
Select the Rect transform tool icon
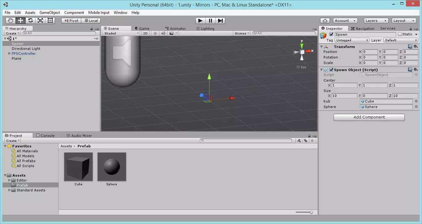click(x=50, y=21)
